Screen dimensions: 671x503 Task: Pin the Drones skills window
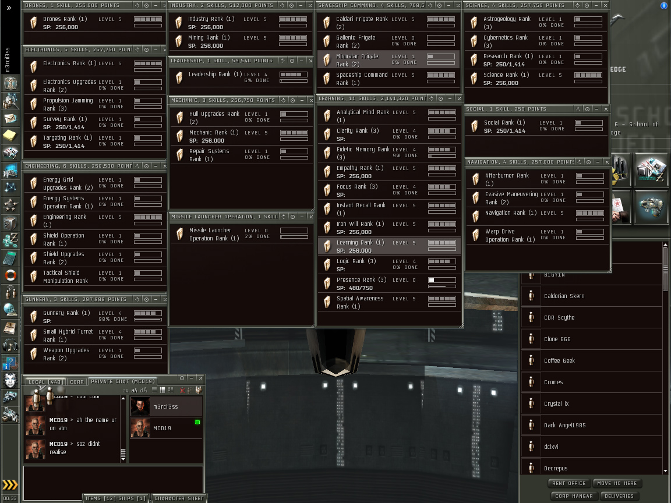click(x=137, y=6)
